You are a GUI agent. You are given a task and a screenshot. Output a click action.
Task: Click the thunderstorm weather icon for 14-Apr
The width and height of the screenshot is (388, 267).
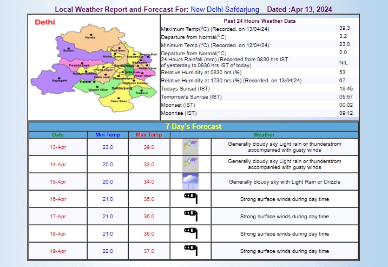(x=190, y=165)
